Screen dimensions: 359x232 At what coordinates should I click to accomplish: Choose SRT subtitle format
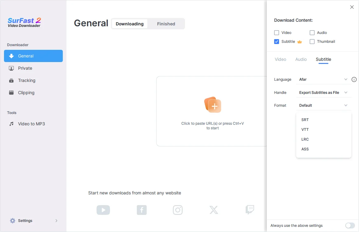click(323, 120)
